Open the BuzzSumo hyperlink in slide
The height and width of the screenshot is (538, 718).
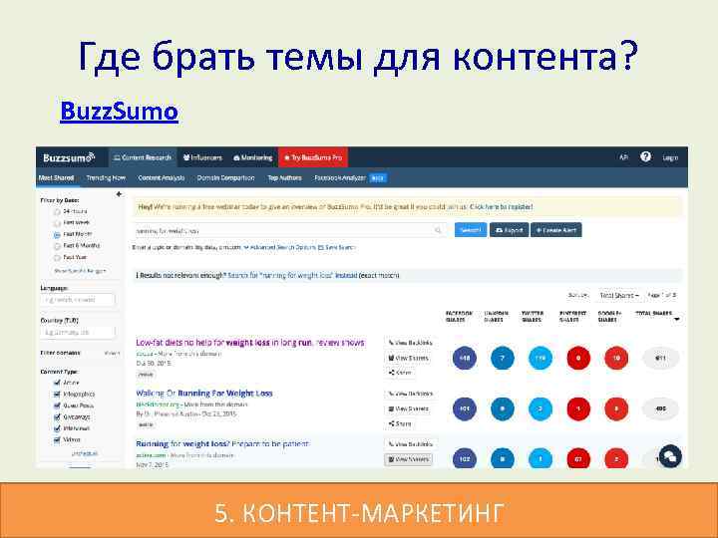[119, 112]
